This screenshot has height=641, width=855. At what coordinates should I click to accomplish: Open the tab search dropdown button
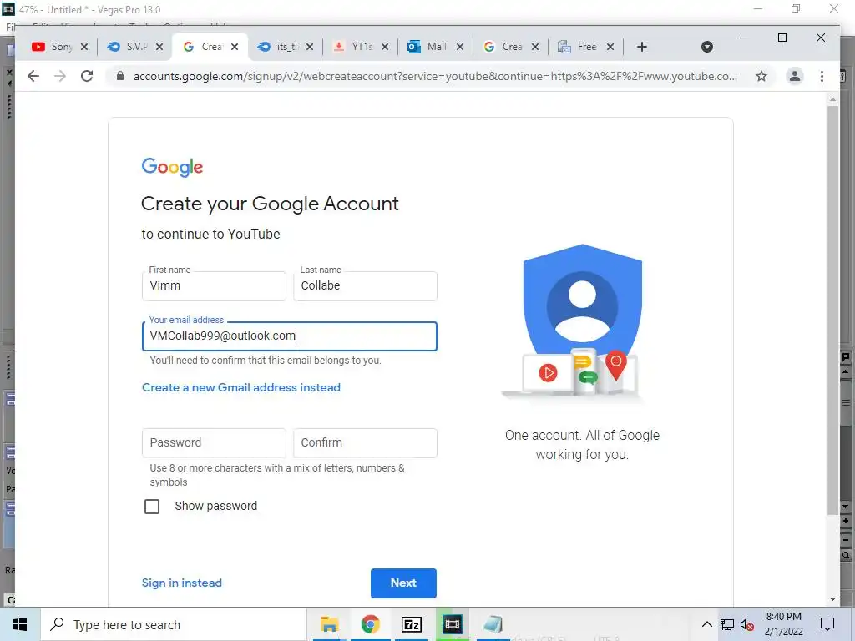point(706,47)
